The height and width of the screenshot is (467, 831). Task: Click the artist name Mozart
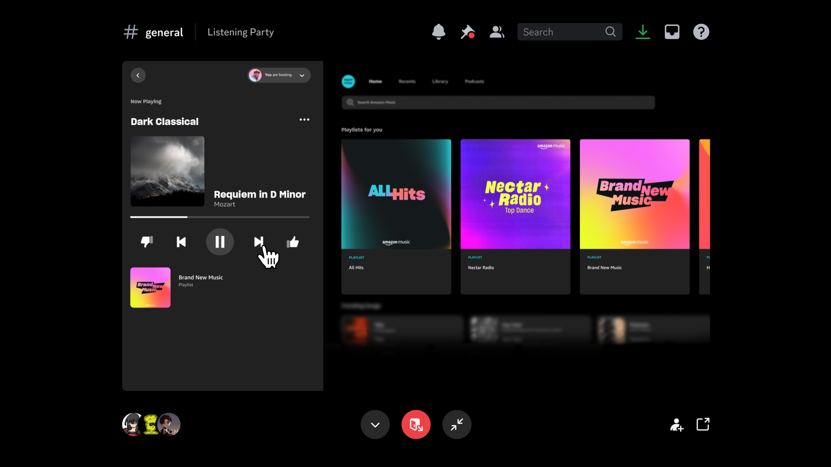click(x=225, y=205)
